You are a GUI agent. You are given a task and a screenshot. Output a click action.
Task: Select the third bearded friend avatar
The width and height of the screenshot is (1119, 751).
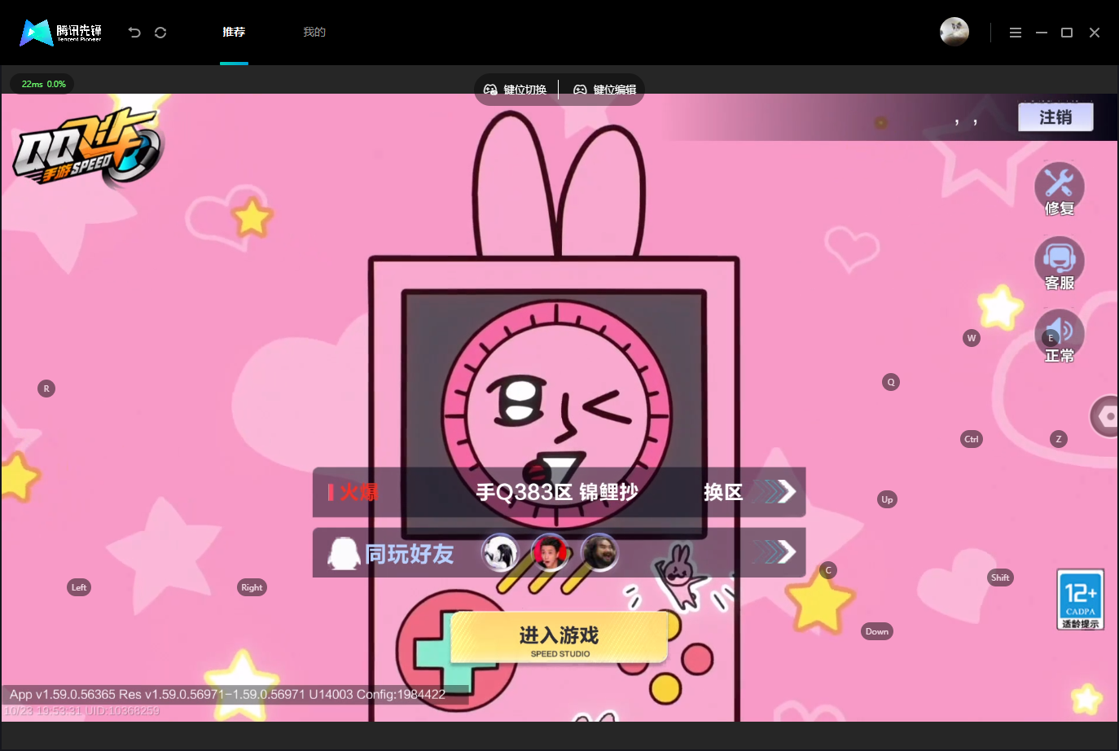(x=599, y=553)
